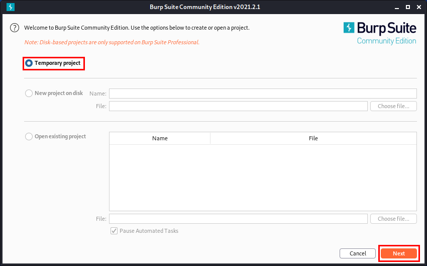Click the help question mark icon
427x266 pixels.
15,28
